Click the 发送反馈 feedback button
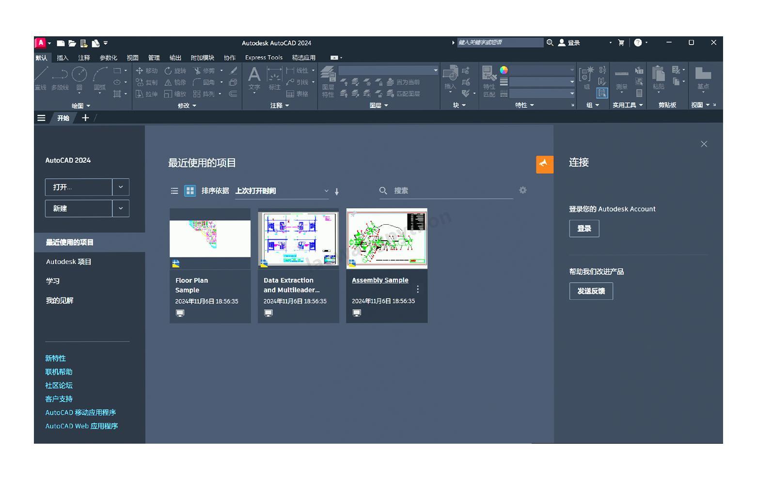Image resolution: width=757 pixels, height=480 pixels. click(591, 291)
